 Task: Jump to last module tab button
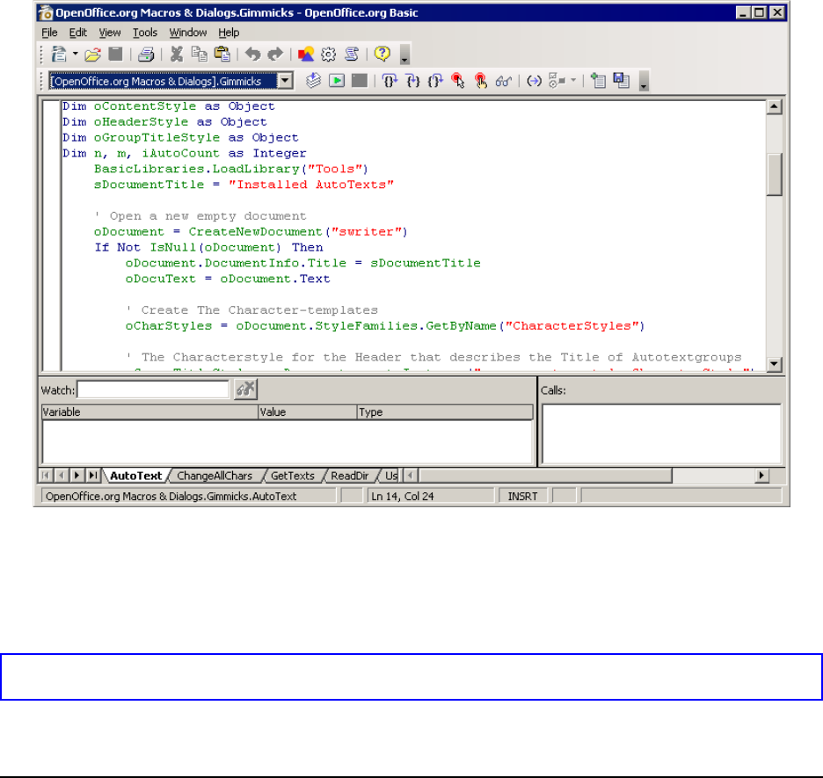pos(93,476)
